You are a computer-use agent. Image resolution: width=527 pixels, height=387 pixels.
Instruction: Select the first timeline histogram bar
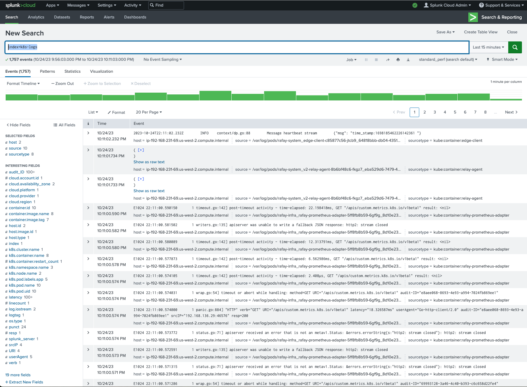tap(21, 97)
